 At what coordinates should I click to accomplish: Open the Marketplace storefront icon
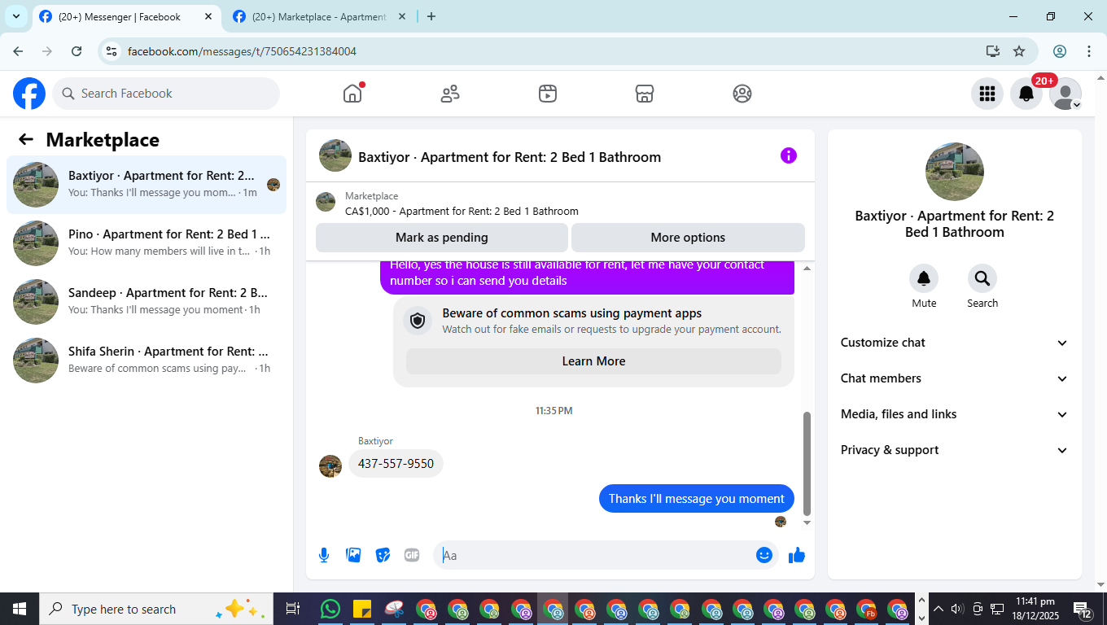[645, 94]
